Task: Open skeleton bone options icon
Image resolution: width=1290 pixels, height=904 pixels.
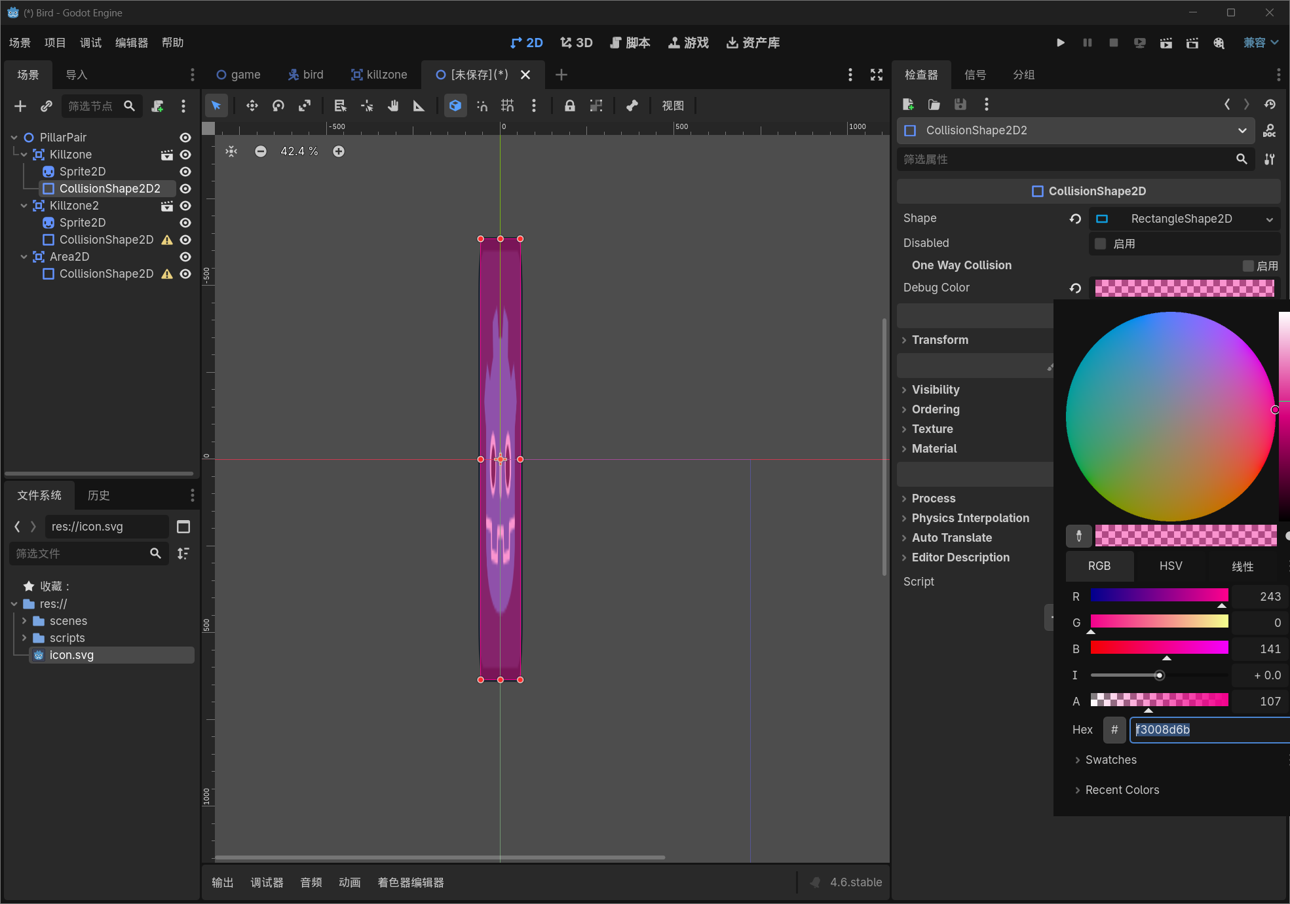Action: (x=632, y=105)
